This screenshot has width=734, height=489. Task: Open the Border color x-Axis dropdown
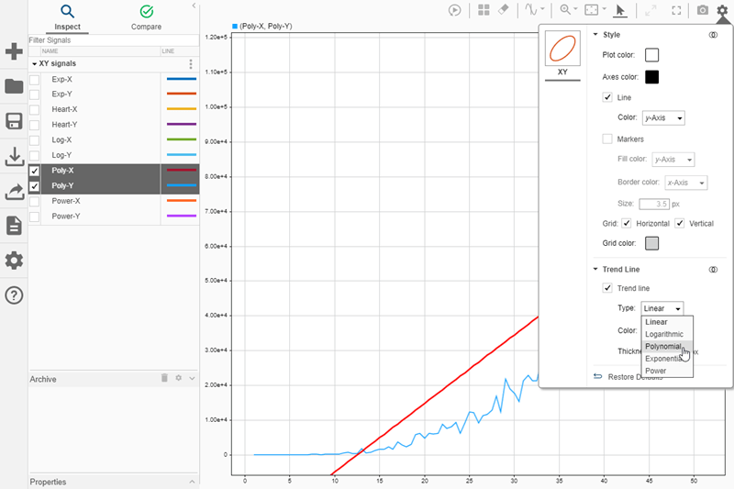click(x=685, y=183)
